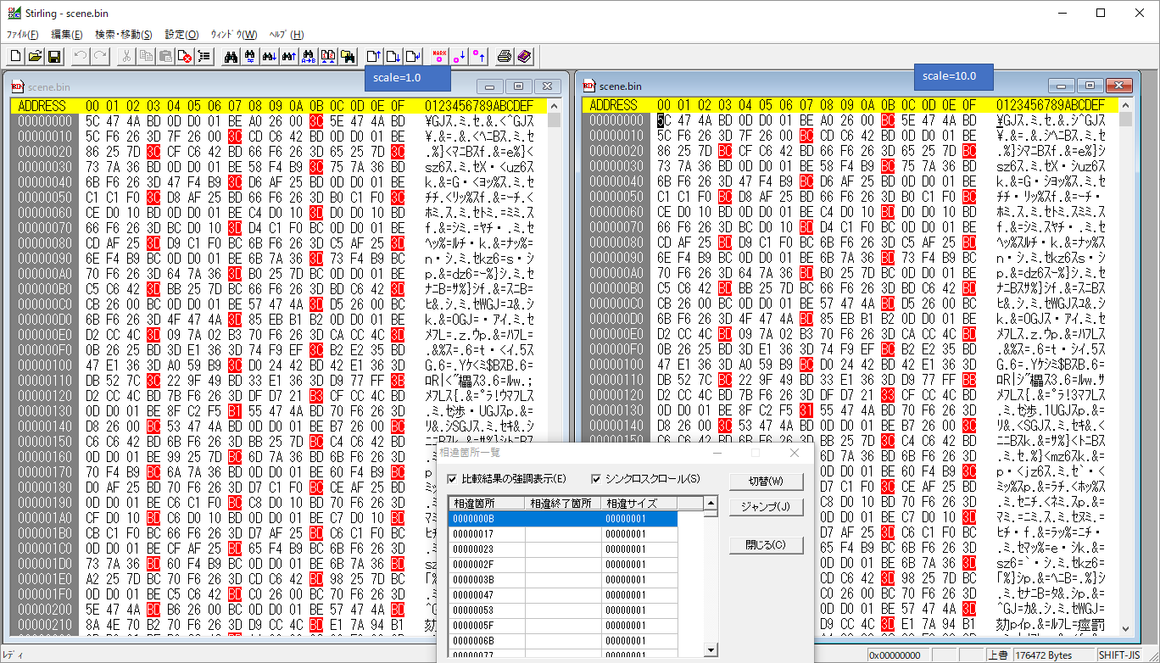
Task: Select difference row 0000002F
Action: click(x=563, y=565)
